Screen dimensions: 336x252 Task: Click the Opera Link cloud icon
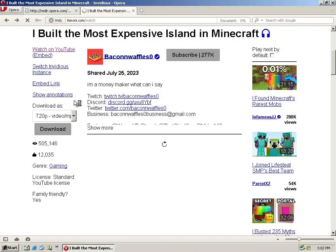(x=17, y=239)
